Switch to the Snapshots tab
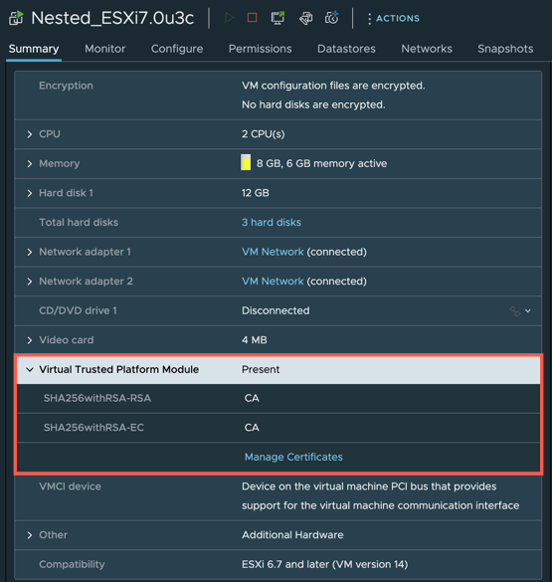552x582 pixels. click(505, 49)
